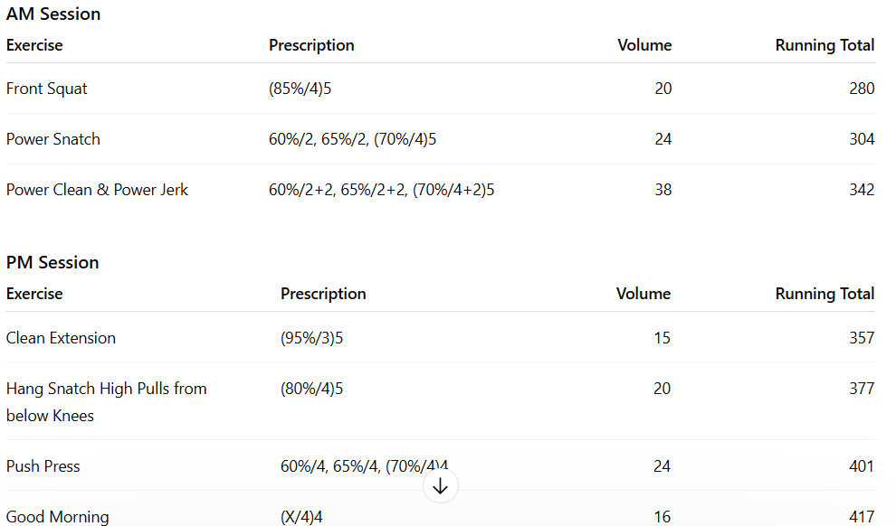Viewport: 896px width, 526px height.
Task: Click the PM Session heading
Action: [52, 263]
